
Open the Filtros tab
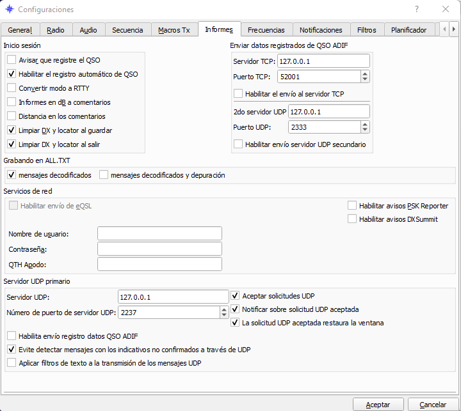click(367, 30)
